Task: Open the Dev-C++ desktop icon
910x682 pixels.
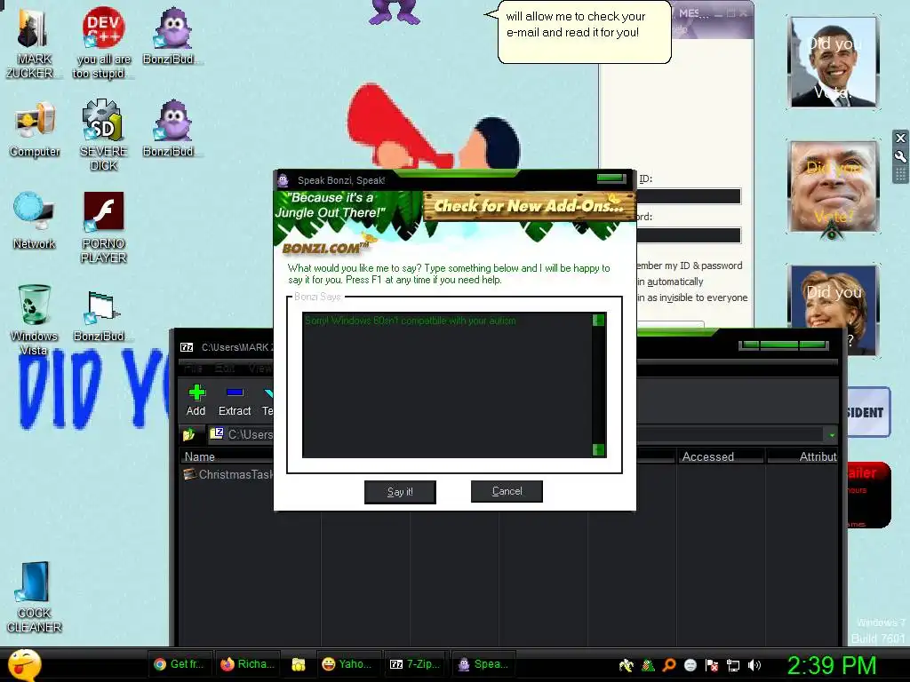Action: coord(103,43)
